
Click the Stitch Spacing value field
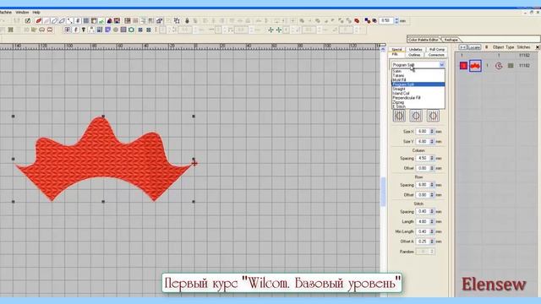point(423,212)
